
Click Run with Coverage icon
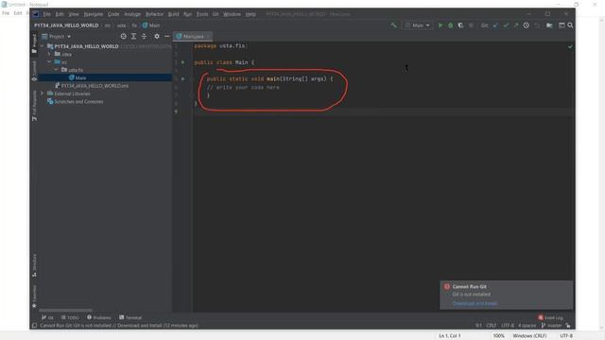[460, 25]
